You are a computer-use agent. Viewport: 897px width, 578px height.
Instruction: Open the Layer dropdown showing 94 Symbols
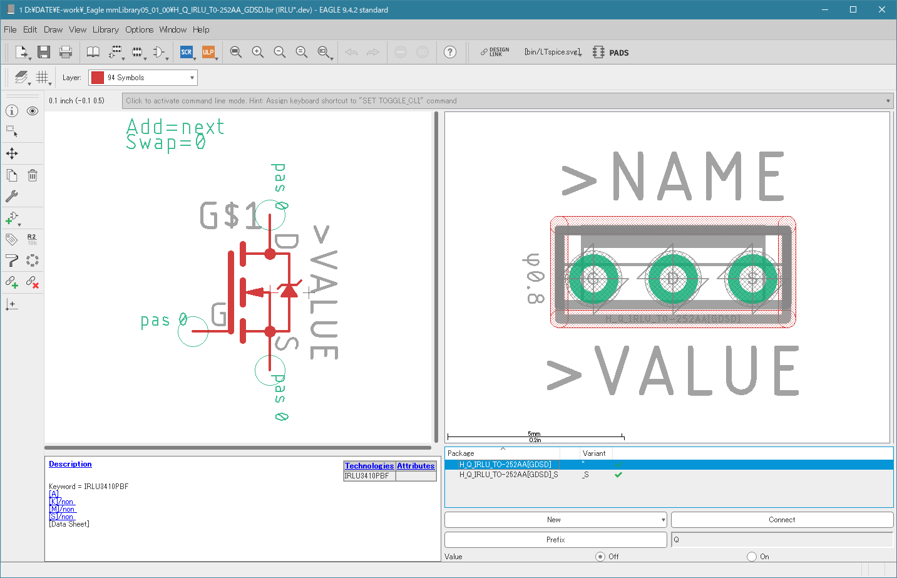coord(143,78)
